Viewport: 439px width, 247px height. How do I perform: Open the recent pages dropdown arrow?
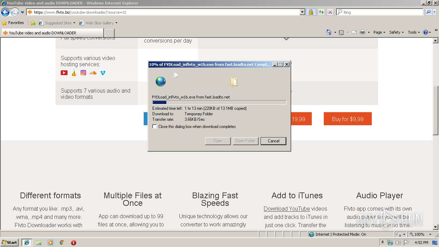(23, 12)
